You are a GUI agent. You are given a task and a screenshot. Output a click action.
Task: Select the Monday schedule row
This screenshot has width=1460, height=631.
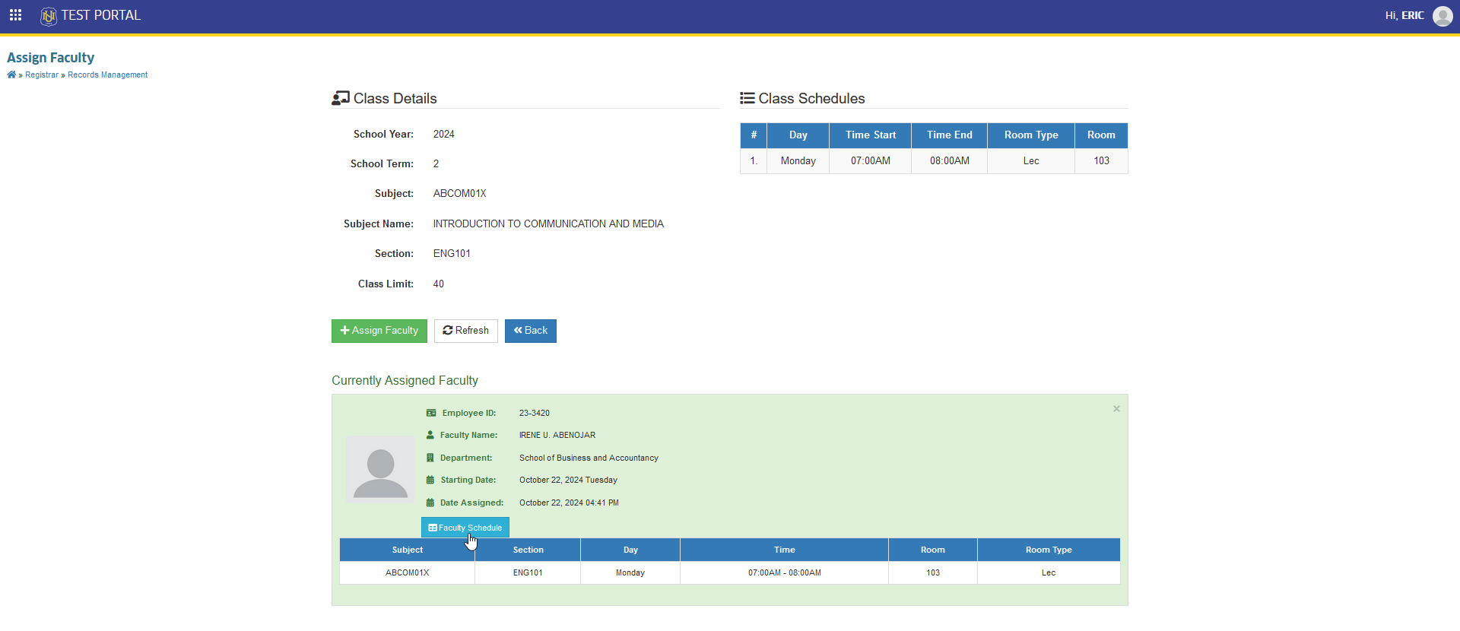[934, 161]
